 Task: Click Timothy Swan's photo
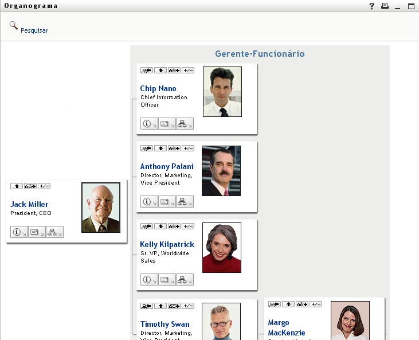click(221, 322)
